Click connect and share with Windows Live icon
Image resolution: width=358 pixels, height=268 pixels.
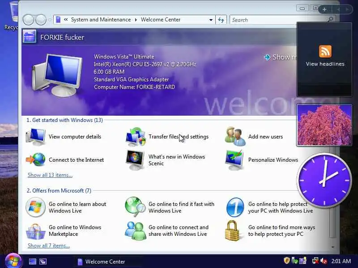tap(136, 230)
